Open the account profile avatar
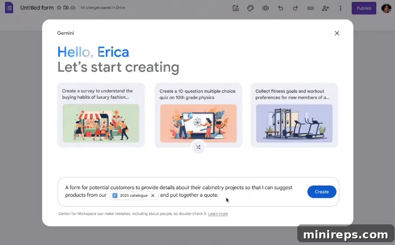This screenshot has height=245, width=395. click(386, 8)
